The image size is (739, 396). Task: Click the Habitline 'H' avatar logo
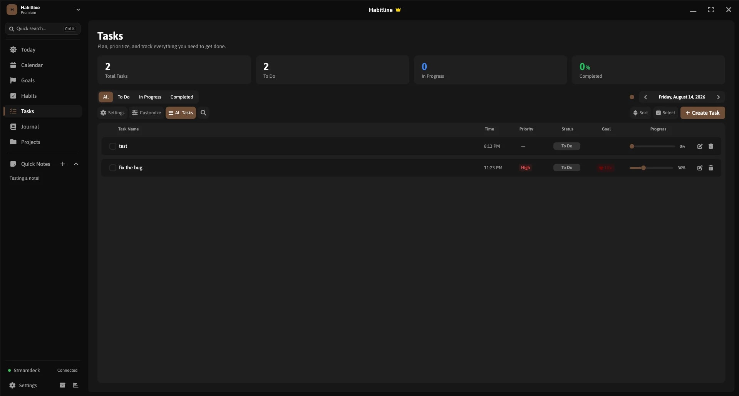pos(12,10)
